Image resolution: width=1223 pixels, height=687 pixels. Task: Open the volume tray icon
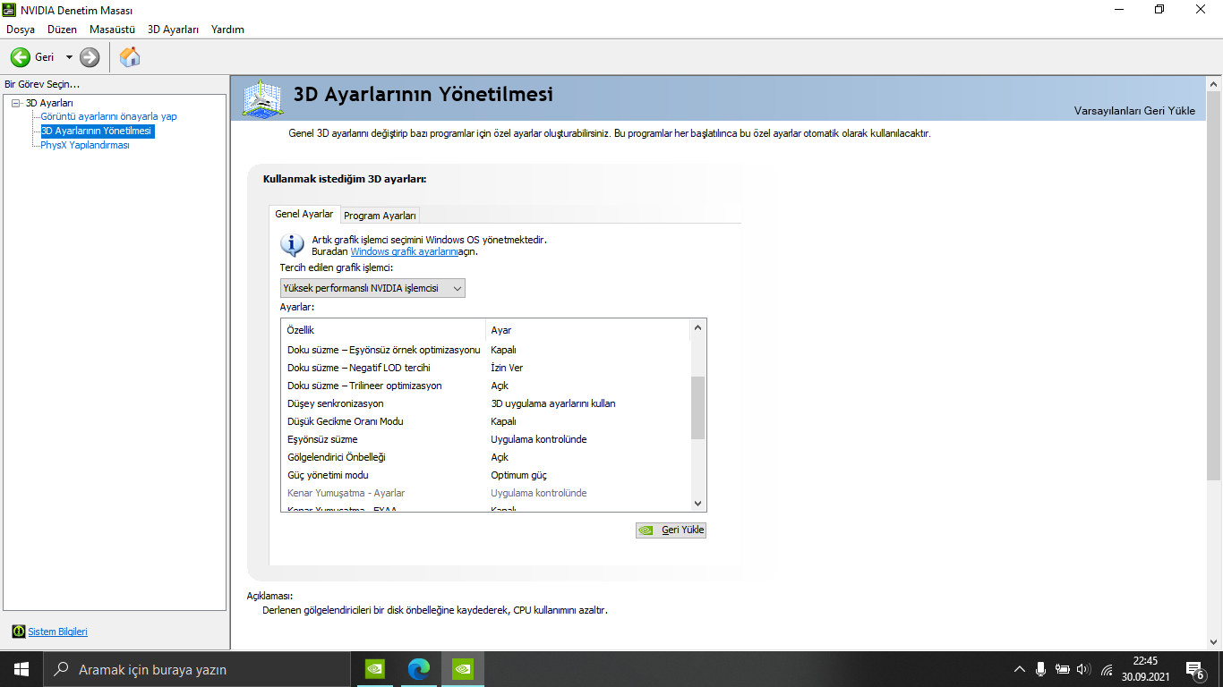click(x=1084, y=669)
